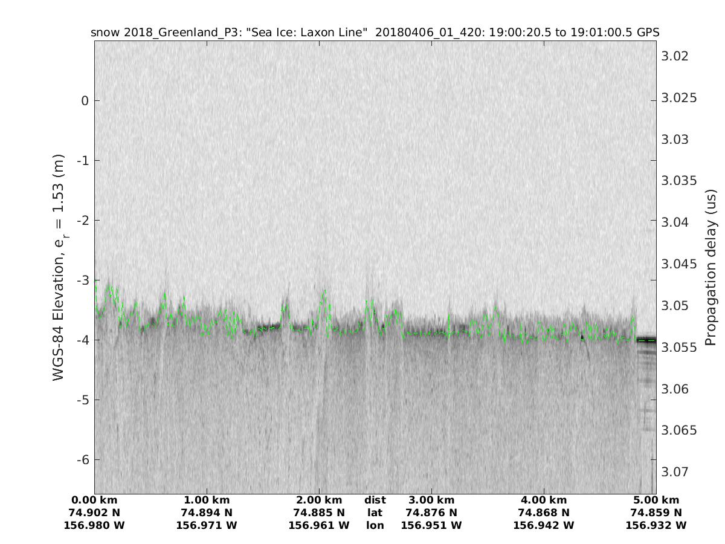Click the "dist" legend label on x-axis

pos(375,500)
